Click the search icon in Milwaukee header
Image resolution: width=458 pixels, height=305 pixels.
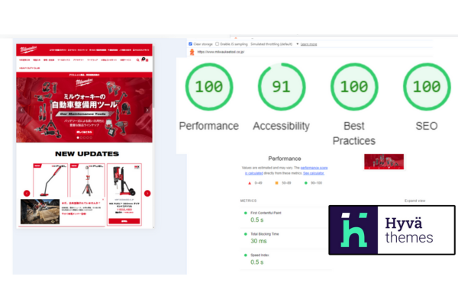(x=137, y=59)
